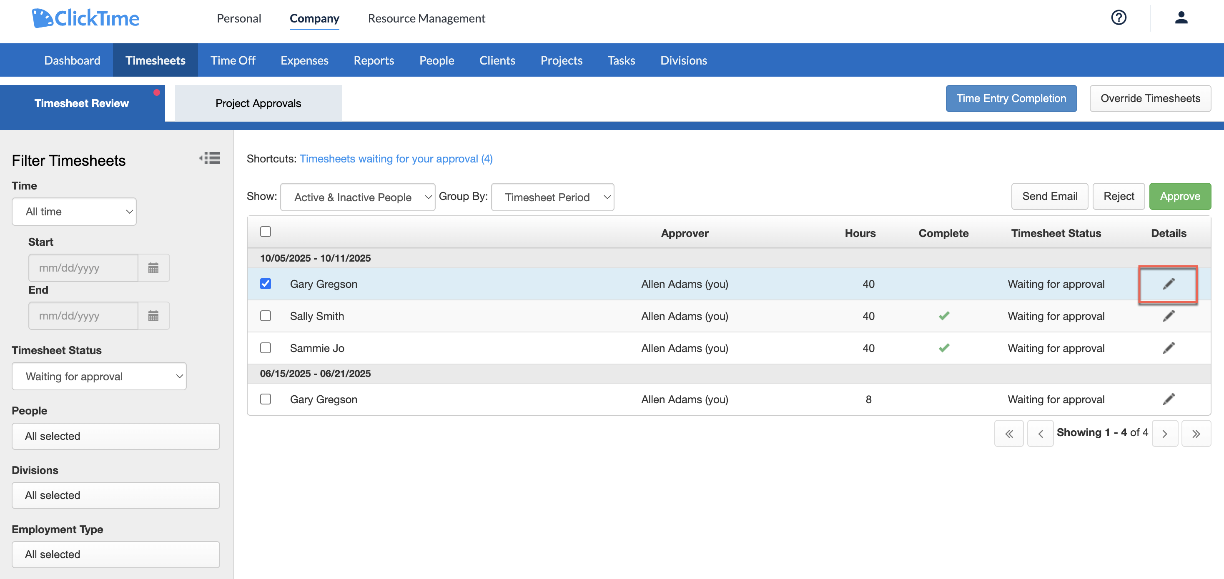
Task: Open the help question mark icon
Action: pyautogui.click(x=1119, y=17)
